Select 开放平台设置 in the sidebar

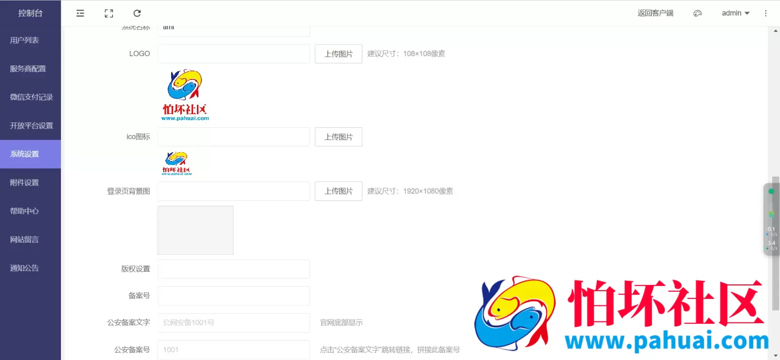click(x=30, y=125)
